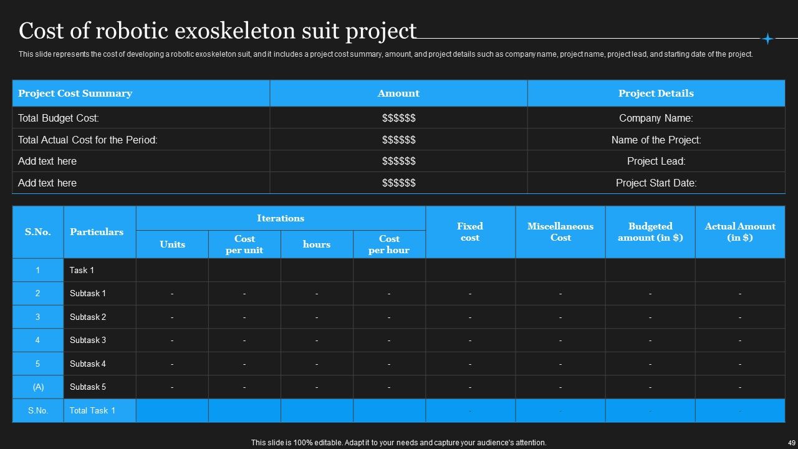Viewport: 798px width, 449px height.
Task: Click the slide title 'Cost of robotic exoskeleton suit project'
Action: [218, 31]
